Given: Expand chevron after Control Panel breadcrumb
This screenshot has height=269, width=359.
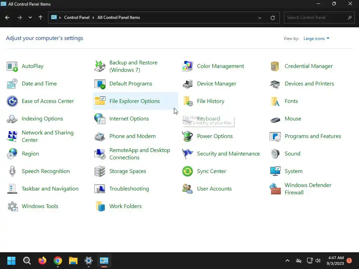Looking at the screenshot, I should (x=93, y=18).
